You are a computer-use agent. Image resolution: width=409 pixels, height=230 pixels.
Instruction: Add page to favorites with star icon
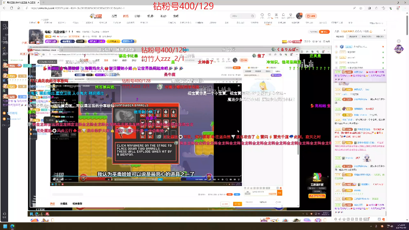pyautogui.click(x=361, y=8)
